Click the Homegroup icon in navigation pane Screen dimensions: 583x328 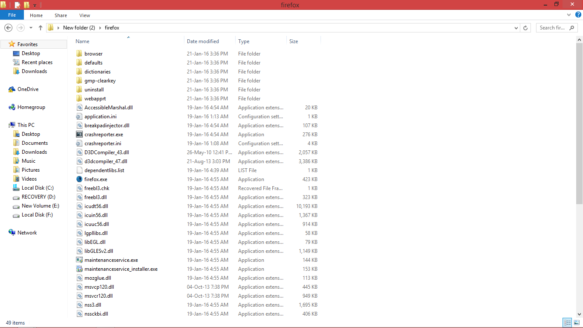[x=12, y=107]
